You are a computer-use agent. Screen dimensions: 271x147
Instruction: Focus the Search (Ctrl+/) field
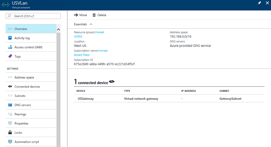tap(33, 16)
